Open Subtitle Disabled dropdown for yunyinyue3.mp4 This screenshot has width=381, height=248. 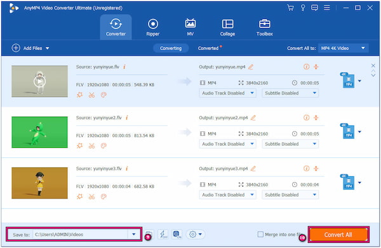[x=290, y=195]
